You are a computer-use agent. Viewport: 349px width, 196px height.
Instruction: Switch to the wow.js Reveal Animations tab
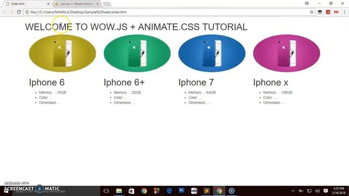[x=76, y=4]
